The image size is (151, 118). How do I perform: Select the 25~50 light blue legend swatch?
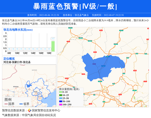[x=60, y=98]
